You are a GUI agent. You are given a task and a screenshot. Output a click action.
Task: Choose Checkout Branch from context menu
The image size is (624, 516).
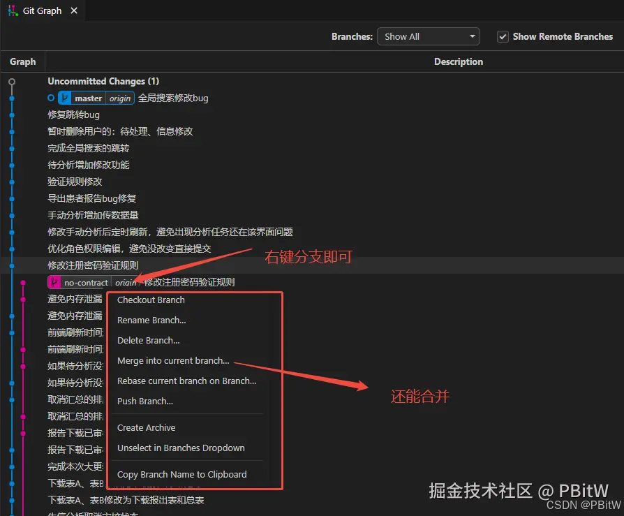(x=151, y=300)
